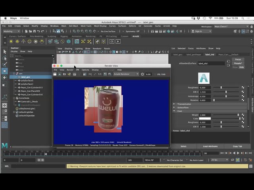Click redo previous render clapper icon in Render View
Screen dimensions: 254x190
coord(55,74)
